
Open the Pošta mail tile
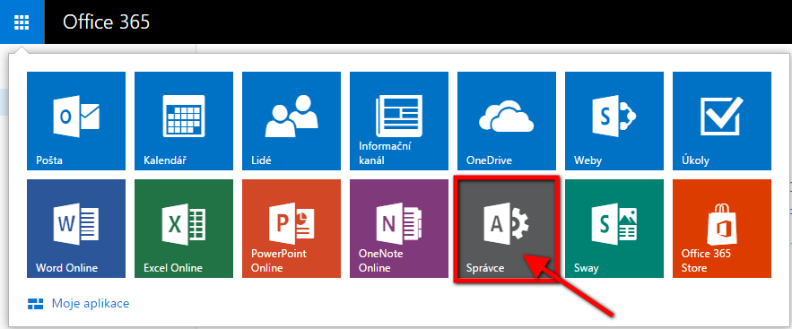click(x=76, y=121)
